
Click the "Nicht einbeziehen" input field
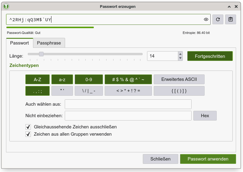(x=128, y=116)
